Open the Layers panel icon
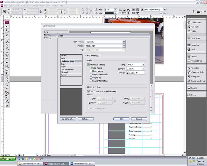 pyautogui.click(x=189, y=88)
